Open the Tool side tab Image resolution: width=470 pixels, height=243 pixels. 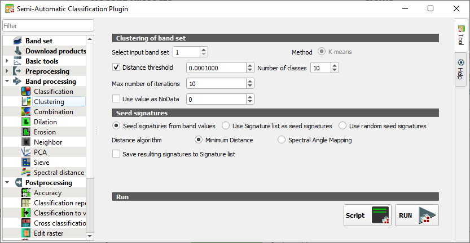click(461, 35)
